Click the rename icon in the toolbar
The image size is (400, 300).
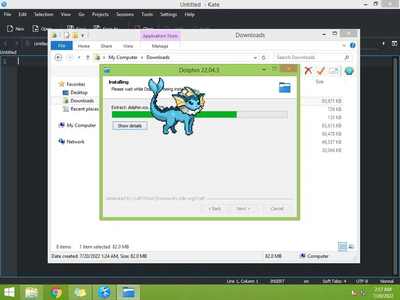pos(334,71)
